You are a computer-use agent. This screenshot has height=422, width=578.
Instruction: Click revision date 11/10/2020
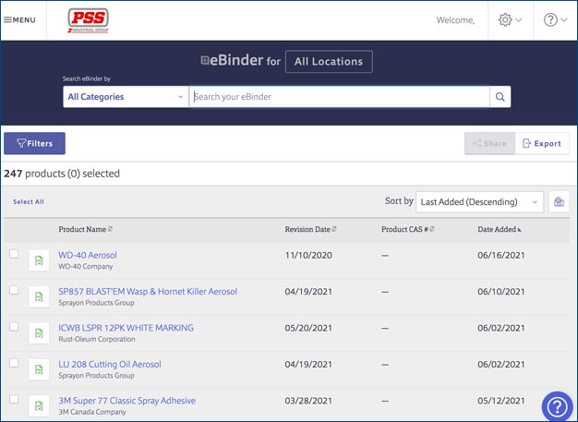pos(308,255)
